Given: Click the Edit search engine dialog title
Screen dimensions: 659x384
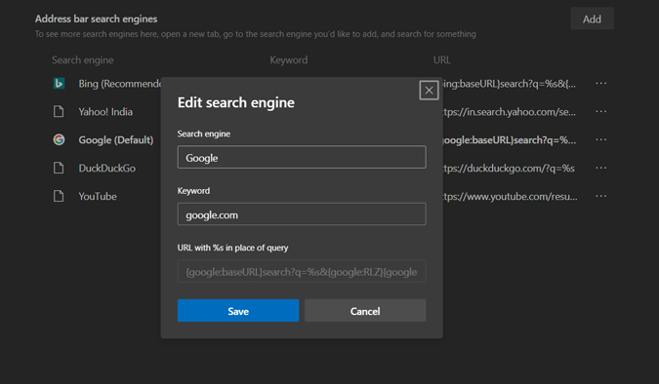Looking at the screenshot, I should [236, 102].
